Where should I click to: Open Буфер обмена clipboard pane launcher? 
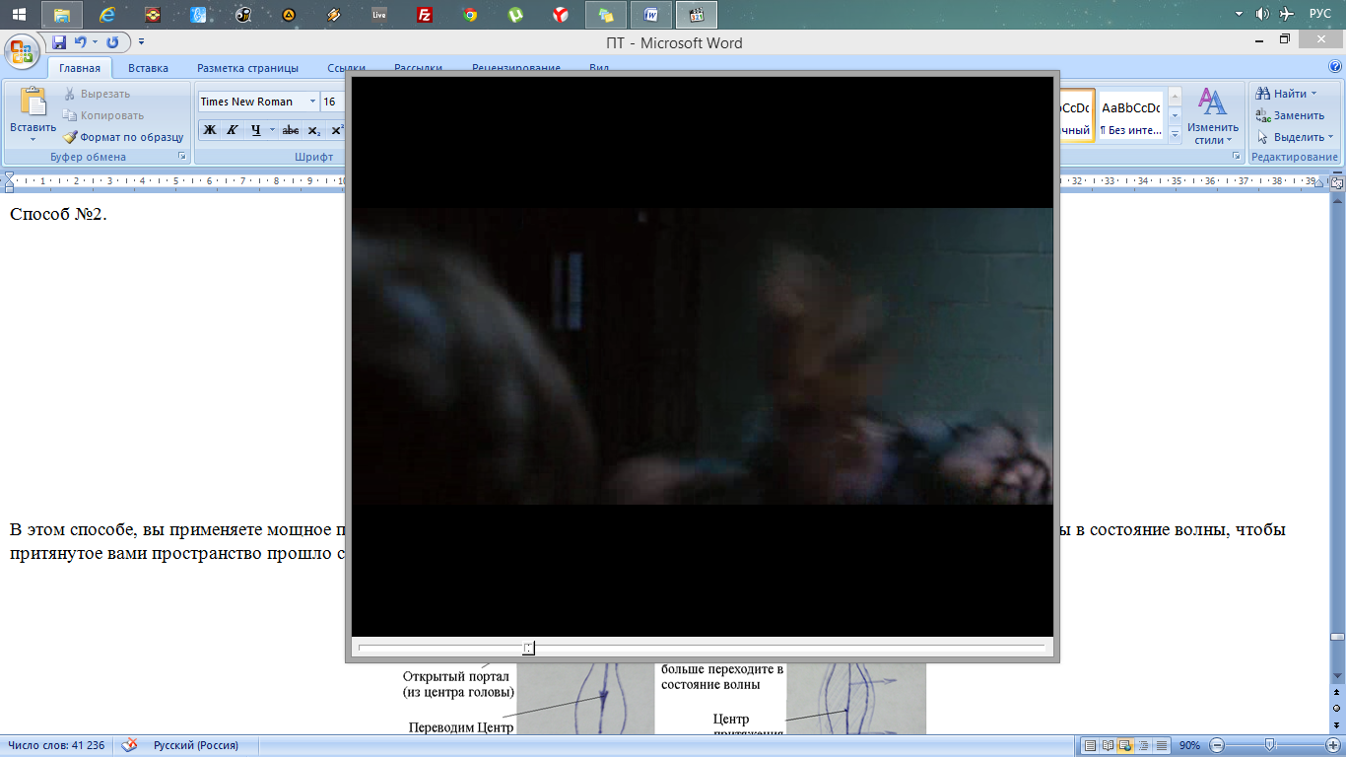pyautogui.click(x=182, y=157)
